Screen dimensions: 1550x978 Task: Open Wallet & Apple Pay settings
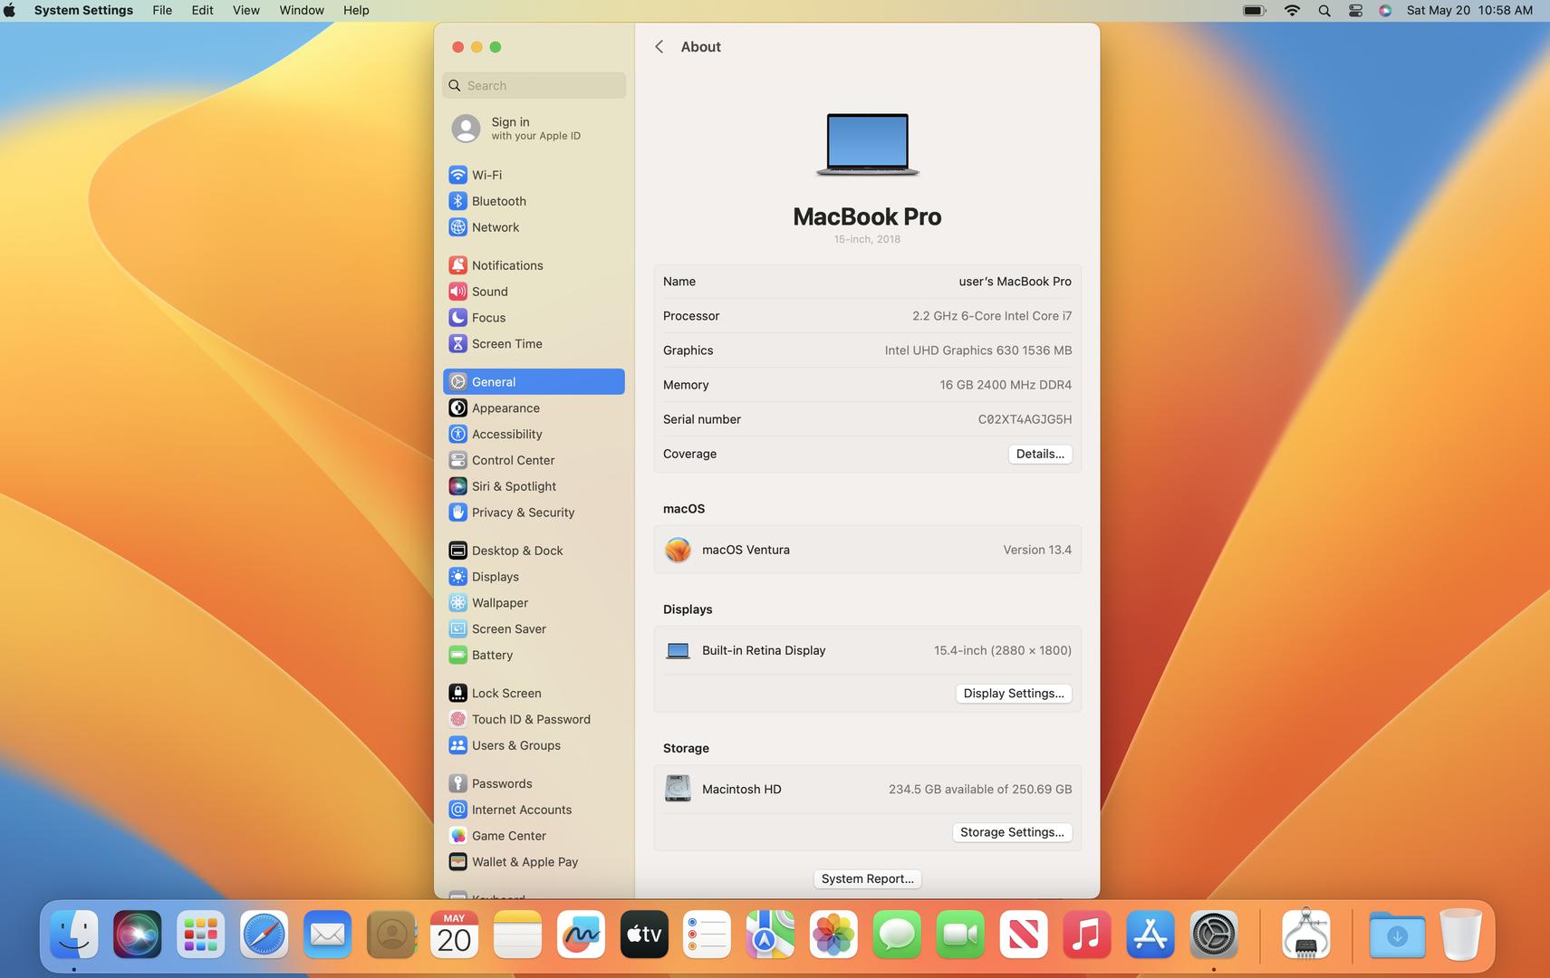point(534,863)
